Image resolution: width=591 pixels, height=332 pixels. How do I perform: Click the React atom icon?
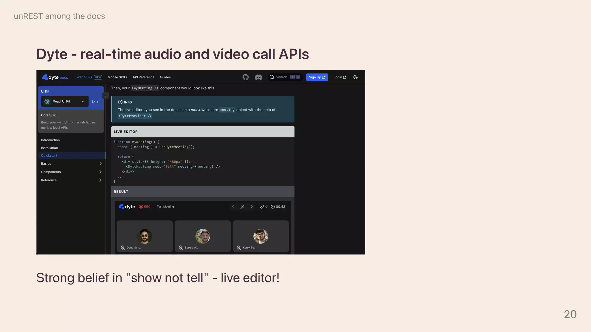coord(47,101)
